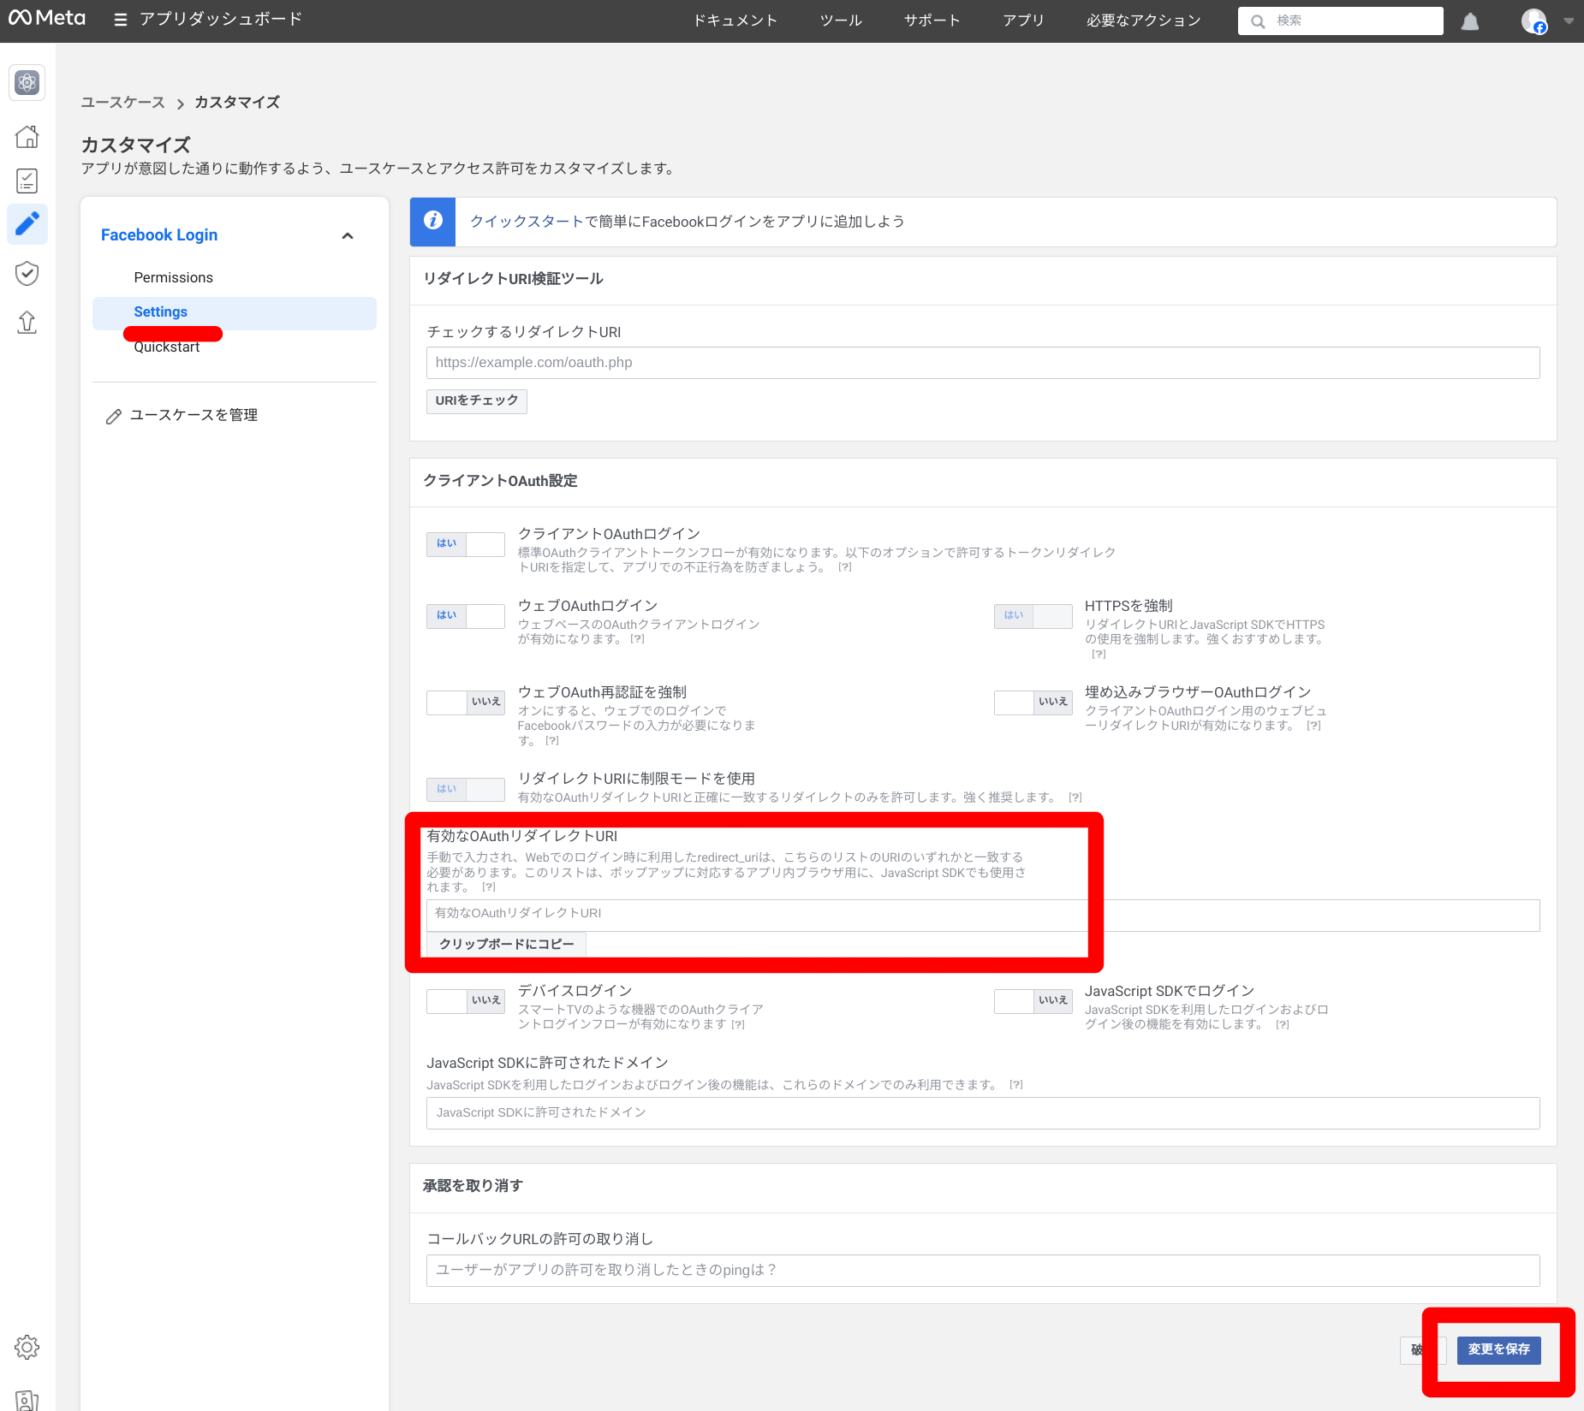
Task: Open the profile avatar menu
Action: (1533, 21)
